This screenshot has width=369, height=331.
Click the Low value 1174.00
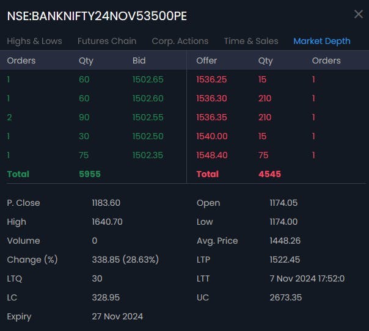[x=283, y=222]
